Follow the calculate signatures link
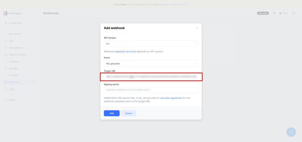302x142 pixels. [171, 98]
